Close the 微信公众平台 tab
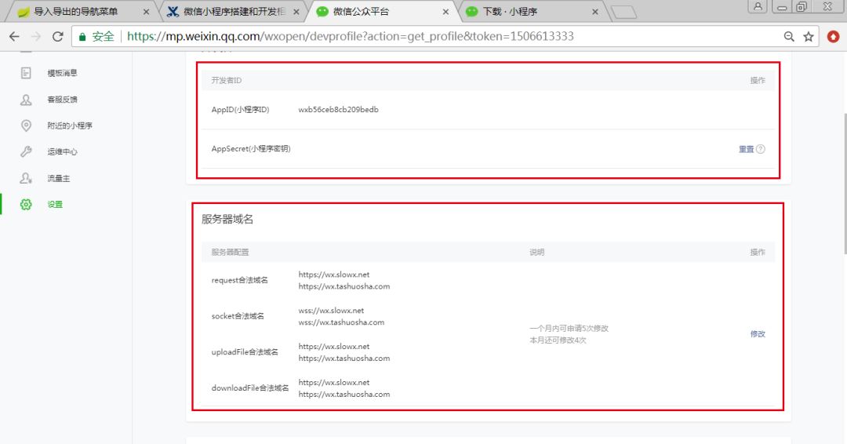 pos(445,11)
